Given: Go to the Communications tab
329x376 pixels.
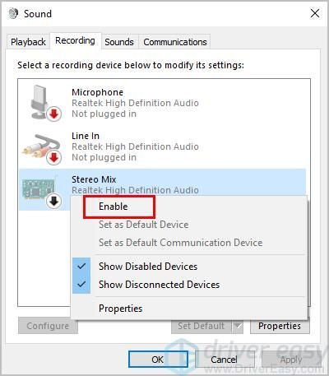Looking at the screenshot, I should pos(175,42).
